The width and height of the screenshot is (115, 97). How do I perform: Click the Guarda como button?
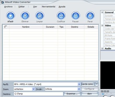(88, 84)
